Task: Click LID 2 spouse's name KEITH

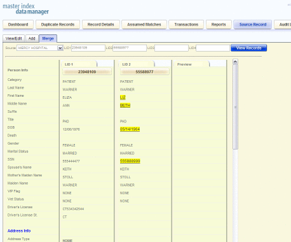Action: (125, 169)
